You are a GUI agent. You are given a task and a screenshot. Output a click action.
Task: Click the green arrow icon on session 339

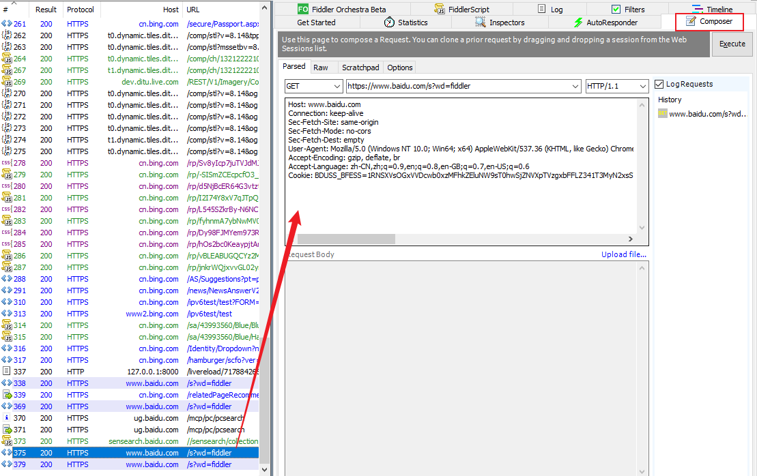(x=7, y=394)
